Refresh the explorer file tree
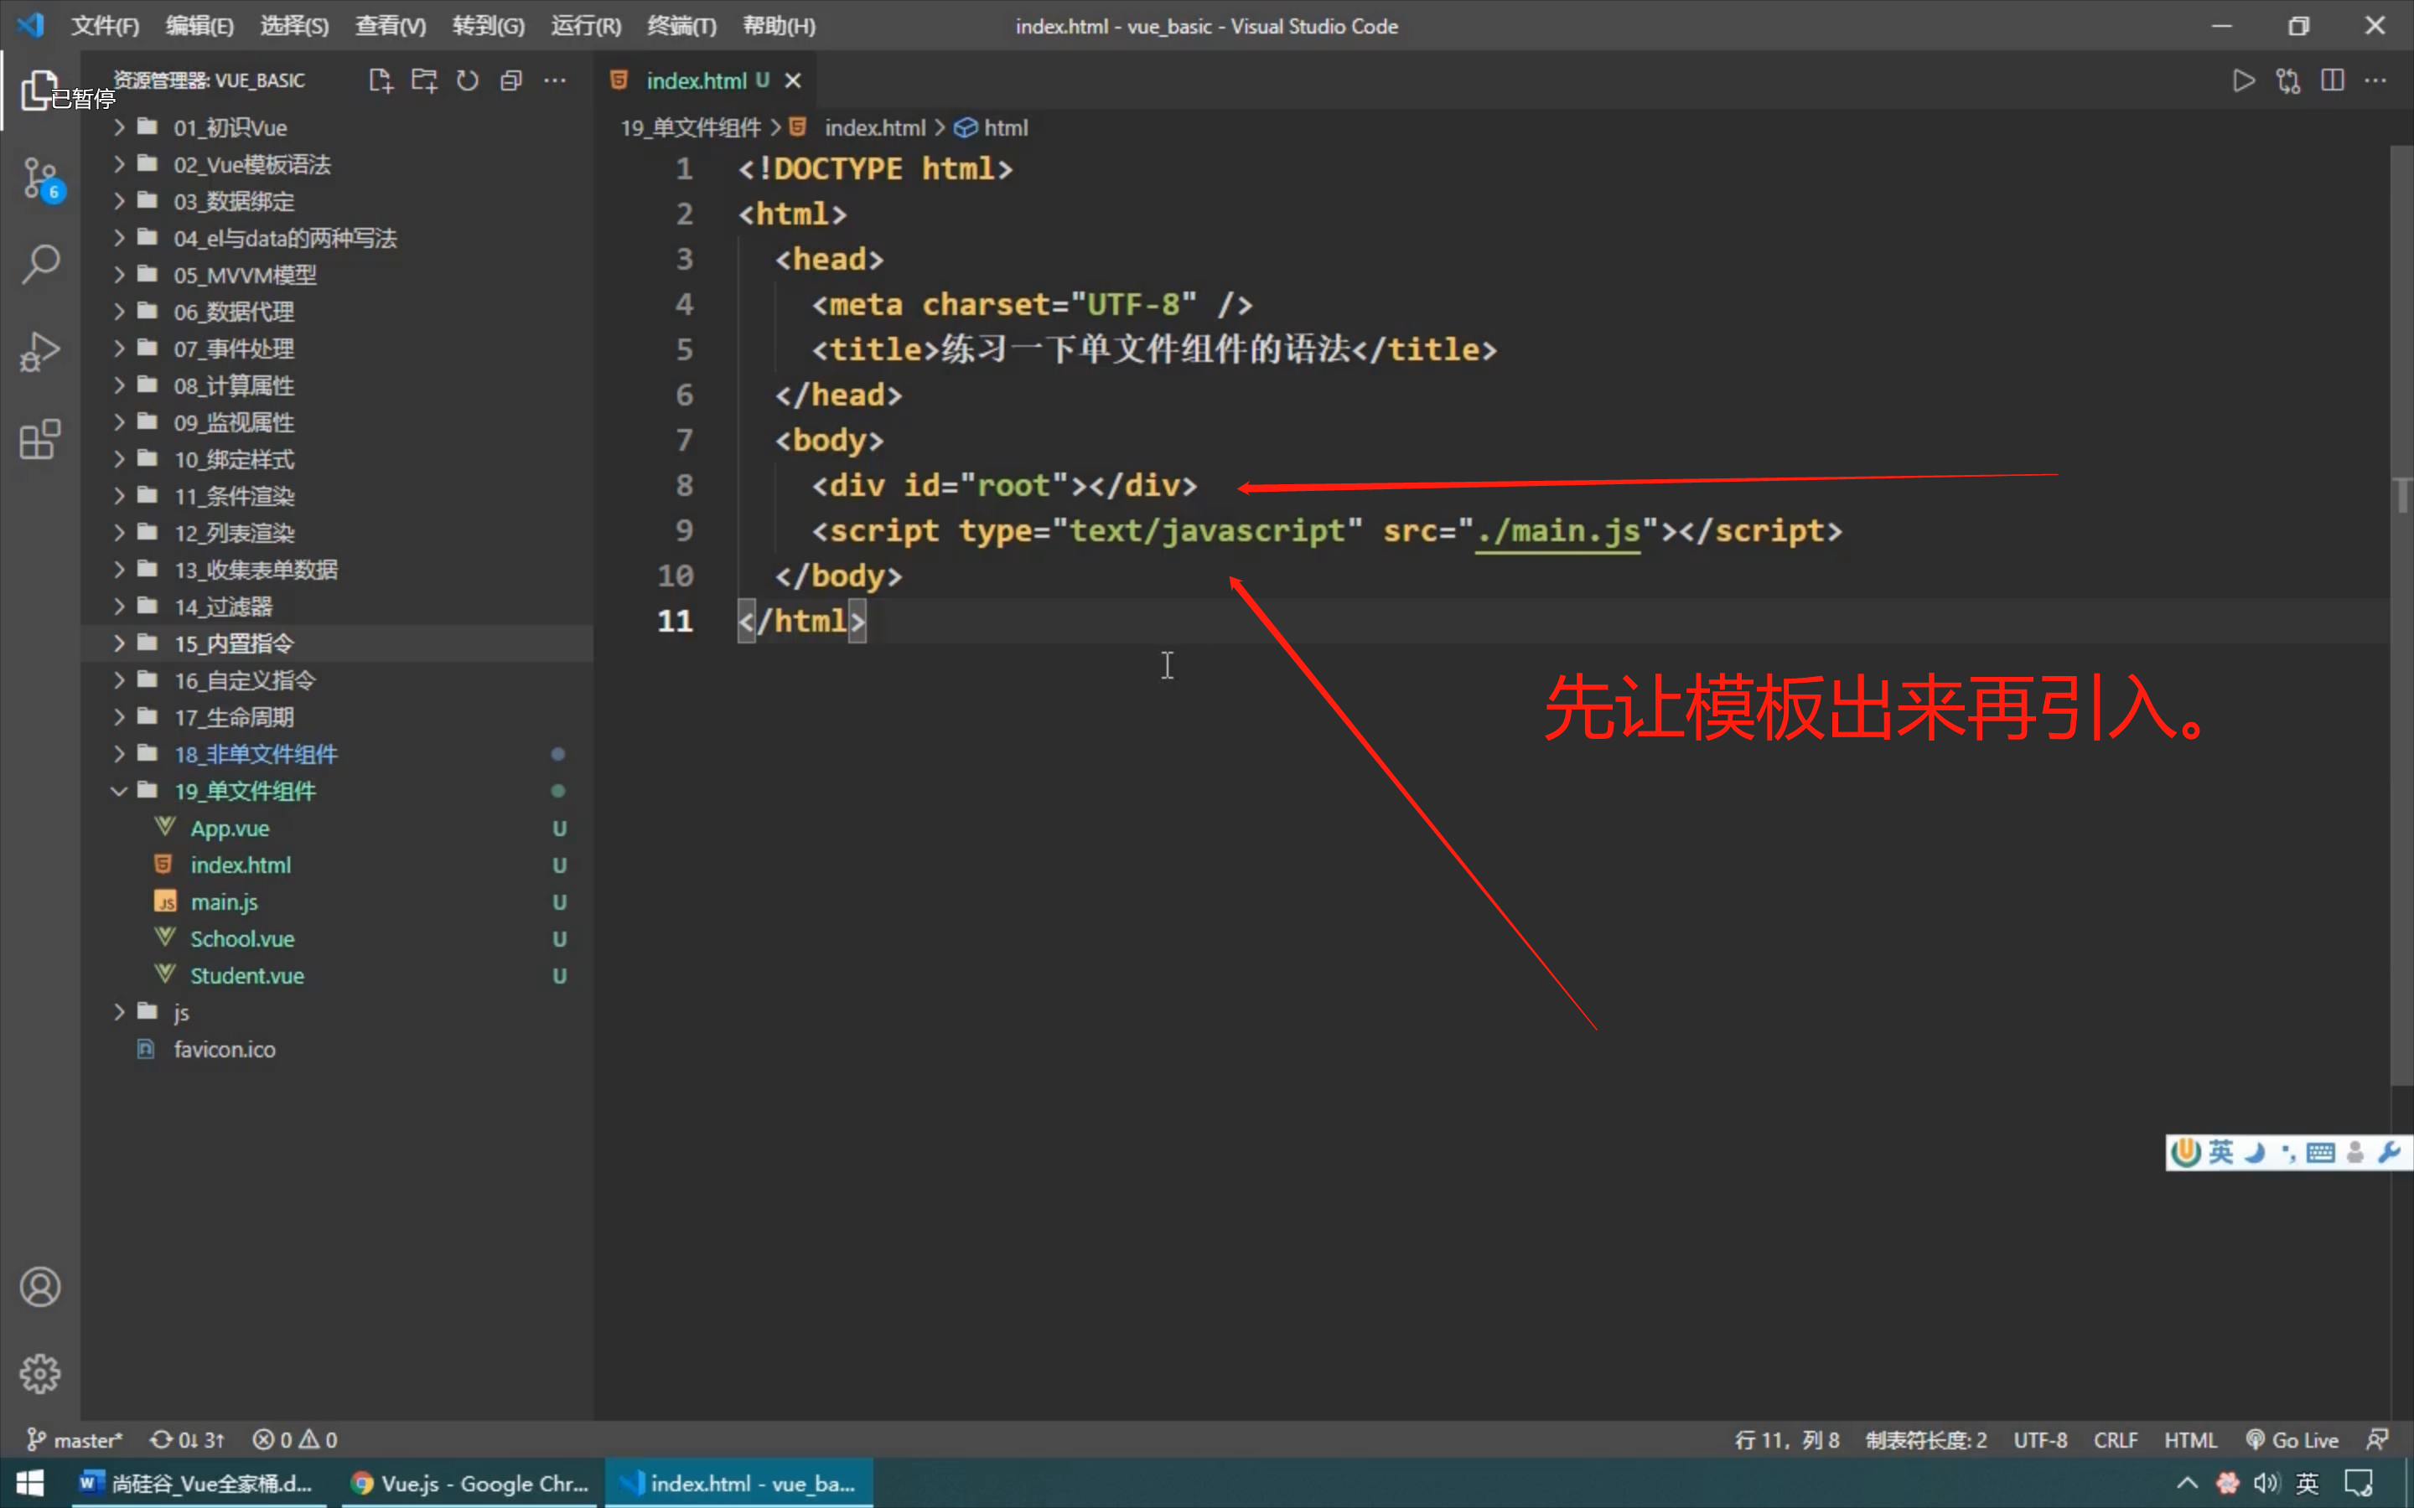This screenshot has height=1508, width=2414. (x=468, y=80)
